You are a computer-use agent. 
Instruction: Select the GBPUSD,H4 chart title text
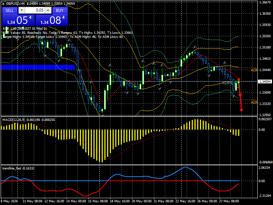click(x=15, y=3)
